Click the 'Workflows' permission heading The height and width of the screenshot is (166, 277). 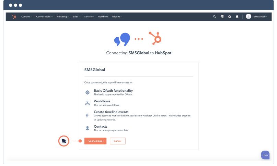click(102, 101)
